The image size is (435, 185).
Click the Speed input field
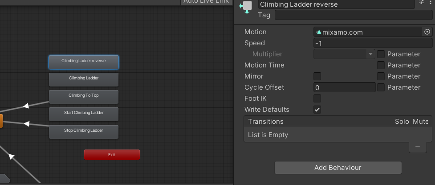(373, 43)
